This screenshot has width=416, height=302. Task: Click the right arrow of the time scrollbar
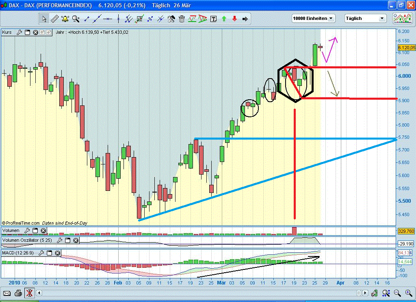[365, 293]
